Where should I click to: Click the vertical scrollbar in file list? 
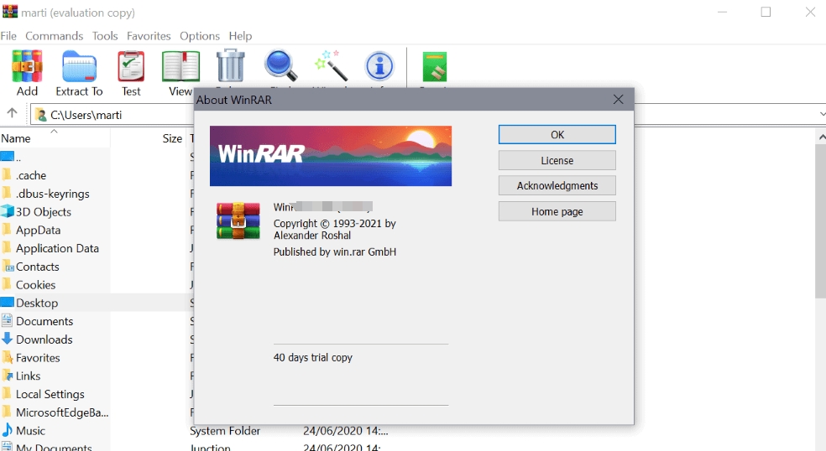[x=821, y=221]
